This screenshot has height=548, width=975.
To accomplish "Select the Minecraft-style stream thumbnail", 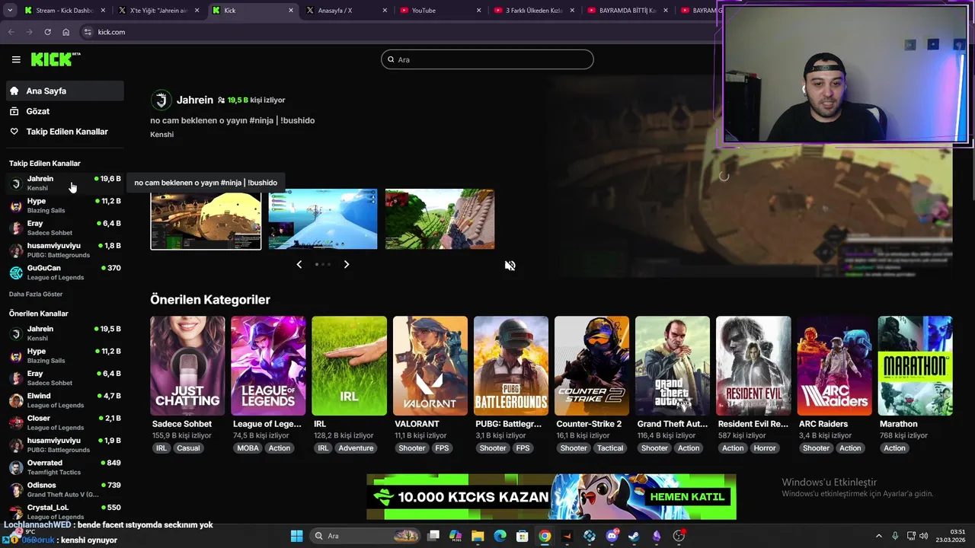I will 440,219.
